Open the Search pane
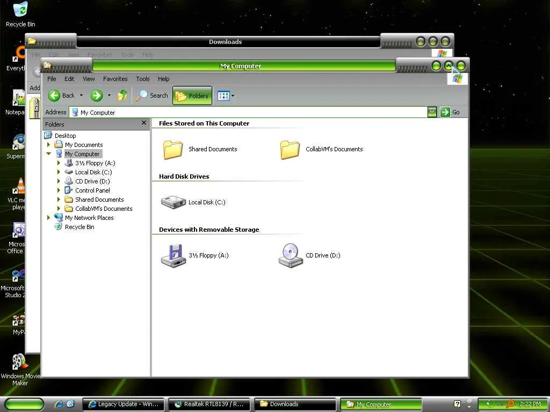The height and width of the screenshot is (412, 550). tap(151, 95)
